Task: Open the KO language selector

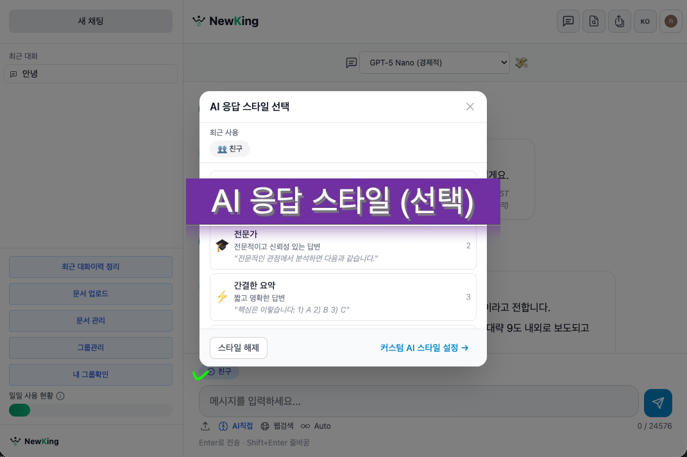Action: point(645,21)
